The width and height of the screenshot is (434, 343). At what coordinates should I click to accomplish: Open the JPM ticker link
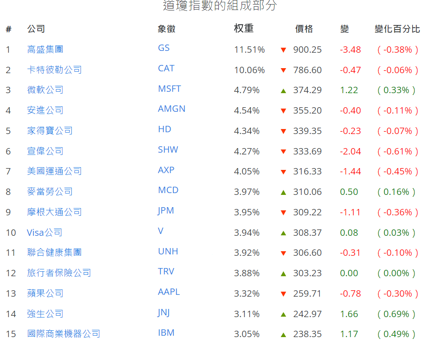pyautogui.click(x=166, y=210)
